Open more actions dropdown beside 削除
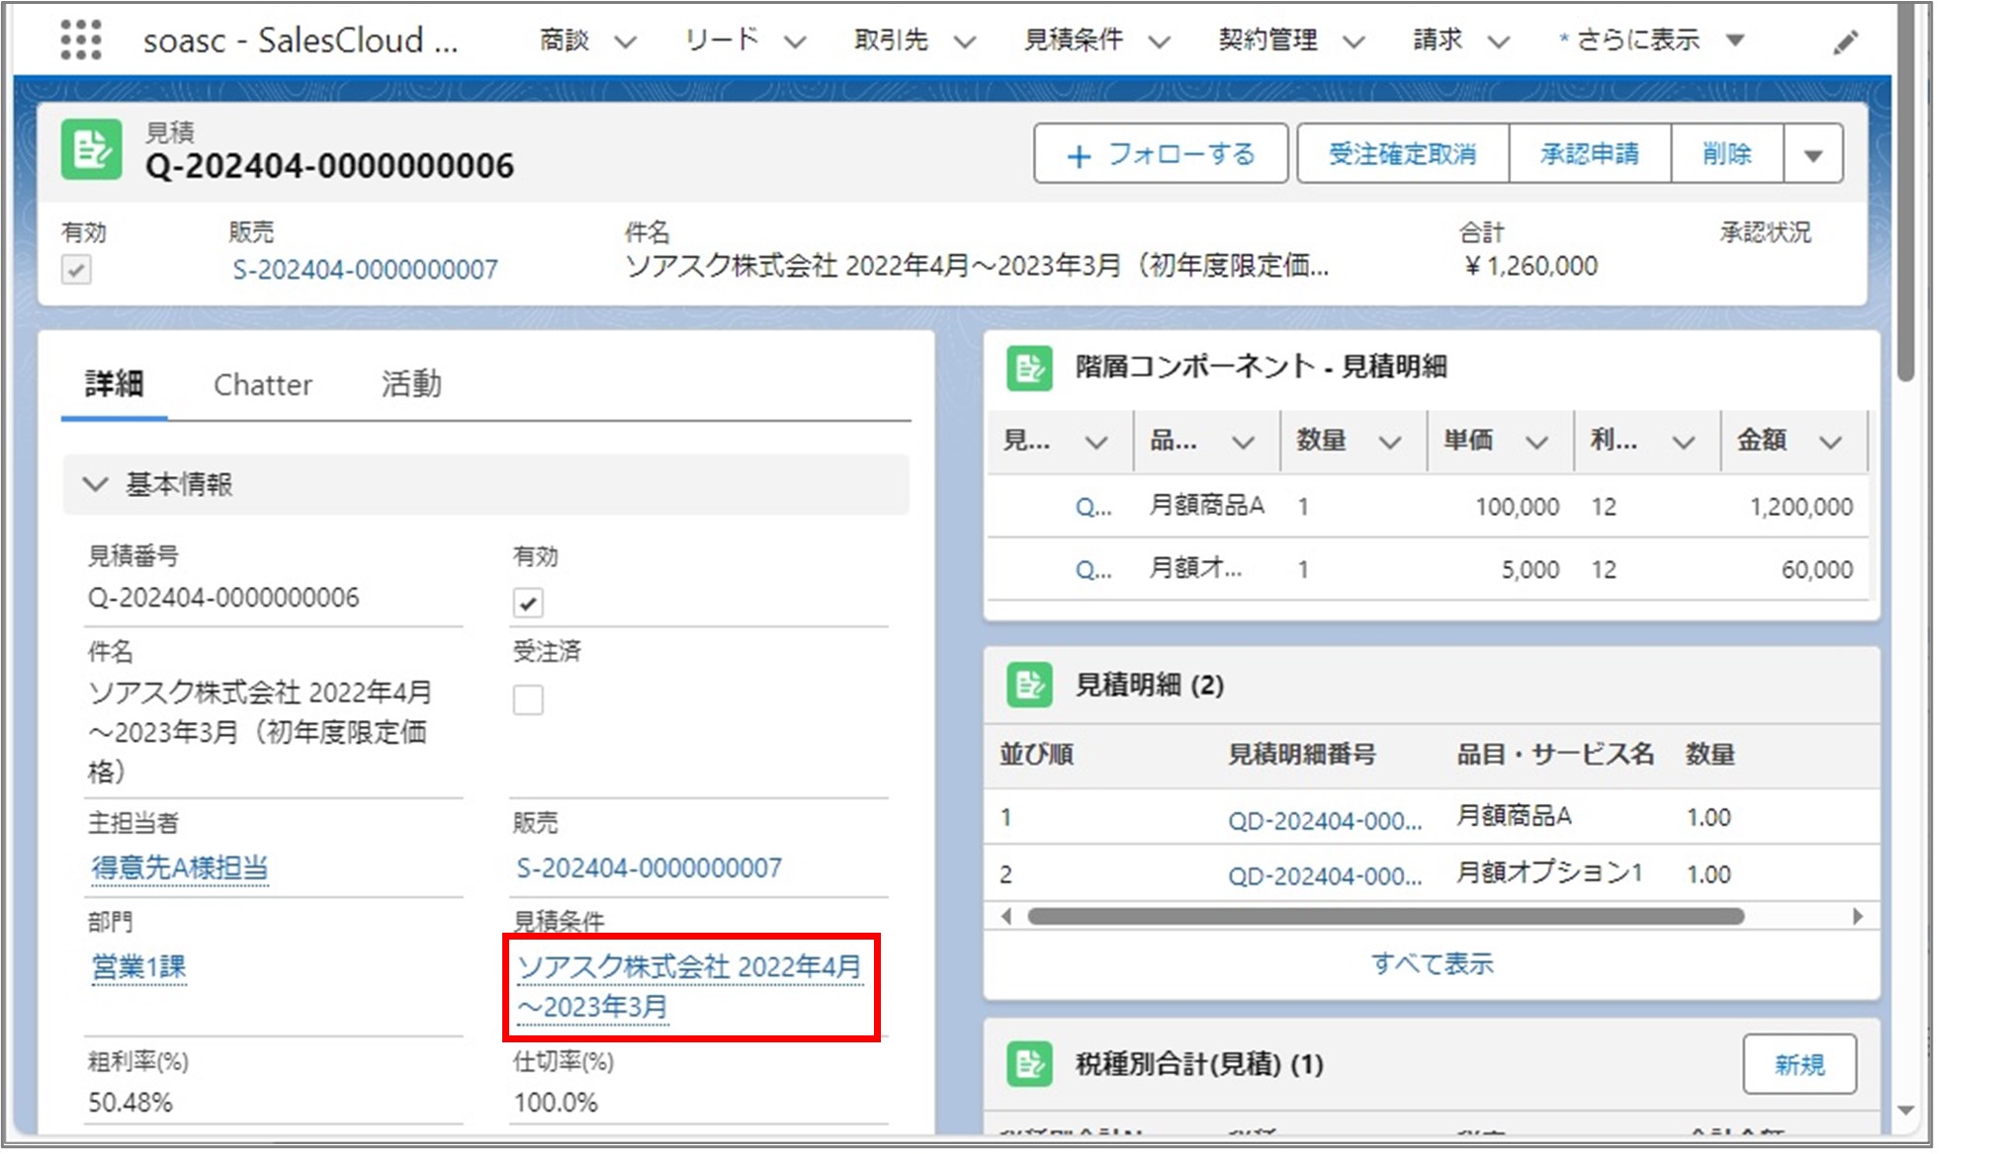The image size is (2004, 1154). point(1813,154)
